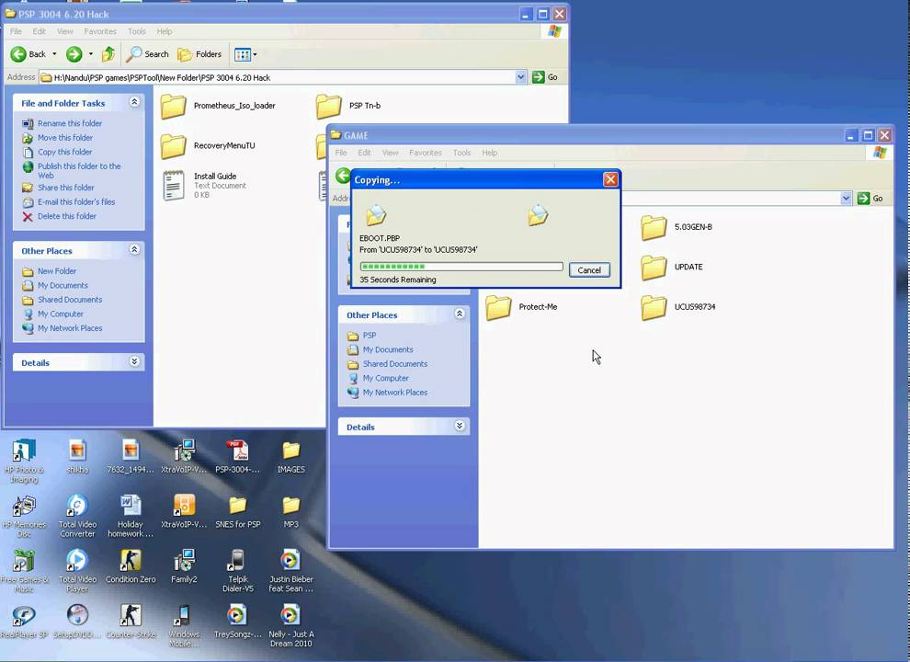Collapse File and Folder Tasks panel
Screen dimensions: 910x662
pos(134,102)
